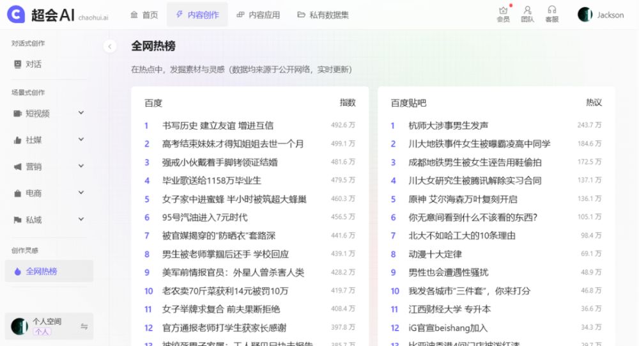
Task: Open 女子家中进蜜蜂 半小时被筑超大蜂巢
Action: coord(234,199)
